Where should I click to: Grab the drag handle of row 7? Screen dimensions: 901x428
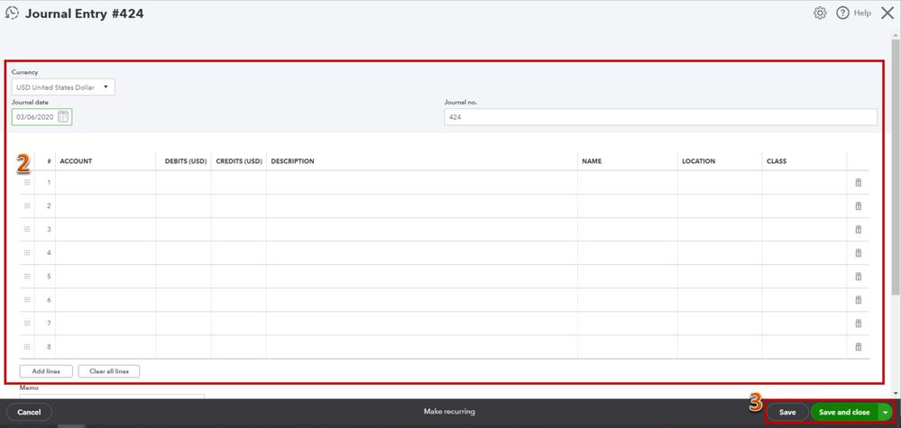[x=27, y=323]
